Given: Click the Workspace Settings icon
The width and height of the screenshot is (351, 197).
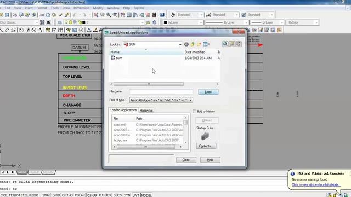Looking at the screenshot, I should coord(42,22).
